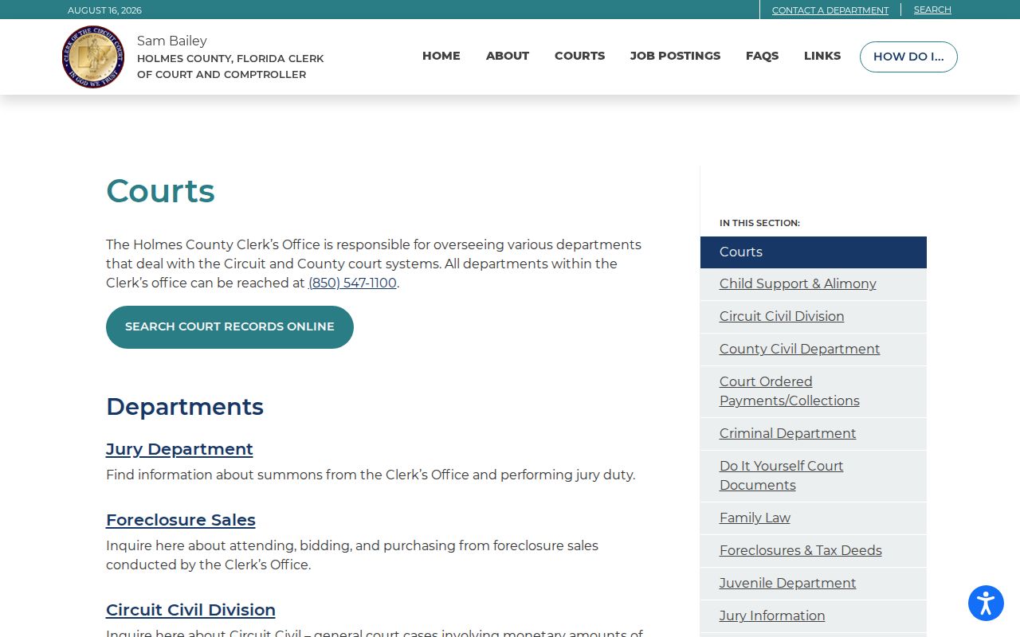Open the Jury Department heading link

click(179, 449)
